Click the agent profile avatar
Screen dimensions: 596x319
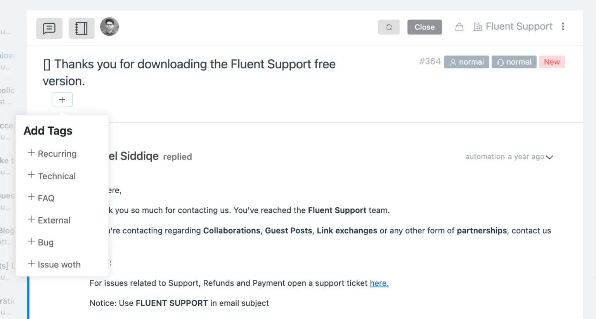(109, 27)
